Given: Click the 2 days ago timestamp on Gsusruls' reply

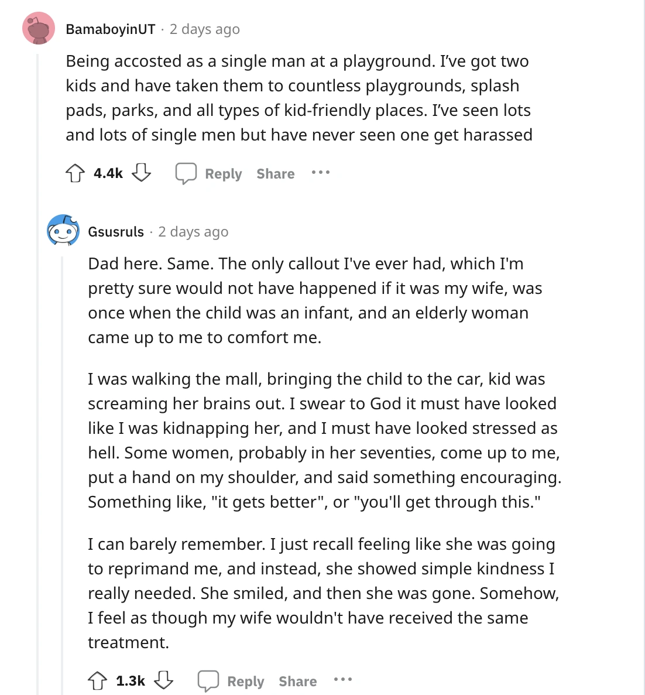Looking at the screenshot, I should click(193, 232).
